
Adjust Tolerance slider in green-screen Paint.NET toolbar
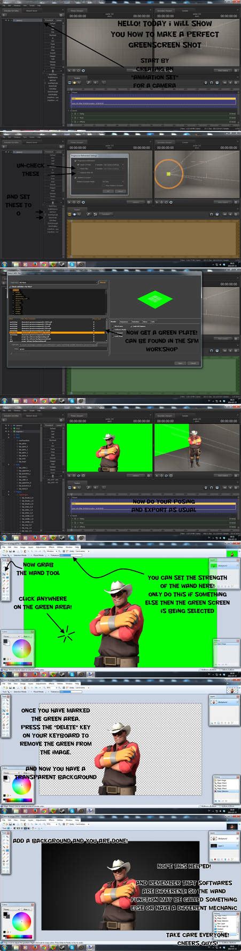pyautogui.click(x=69, y=555)
